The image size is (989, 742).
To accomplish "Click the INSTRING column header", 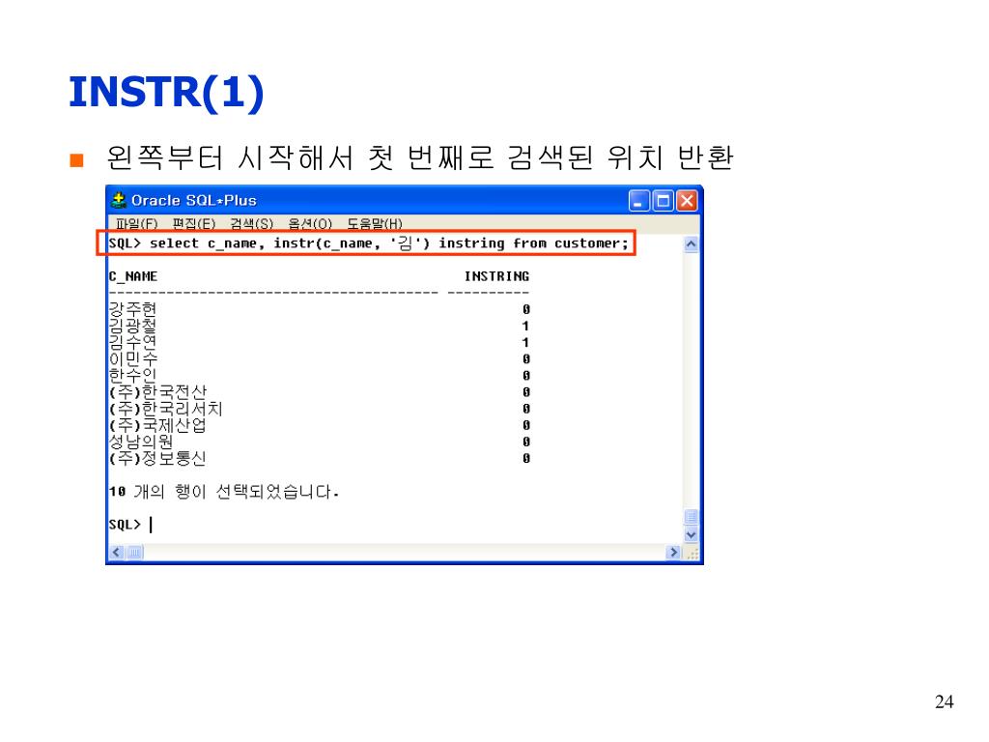I will coord(496,276).
